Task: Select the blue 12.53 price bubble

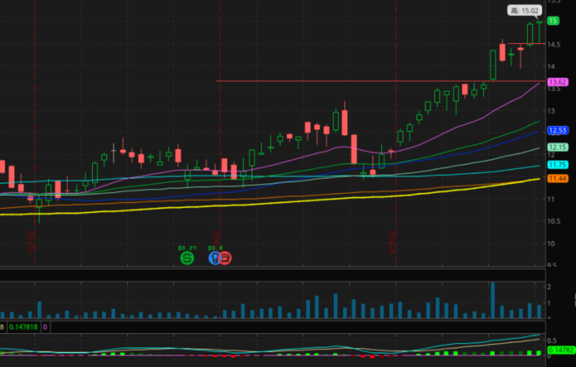Action: [x=557, y=130]
